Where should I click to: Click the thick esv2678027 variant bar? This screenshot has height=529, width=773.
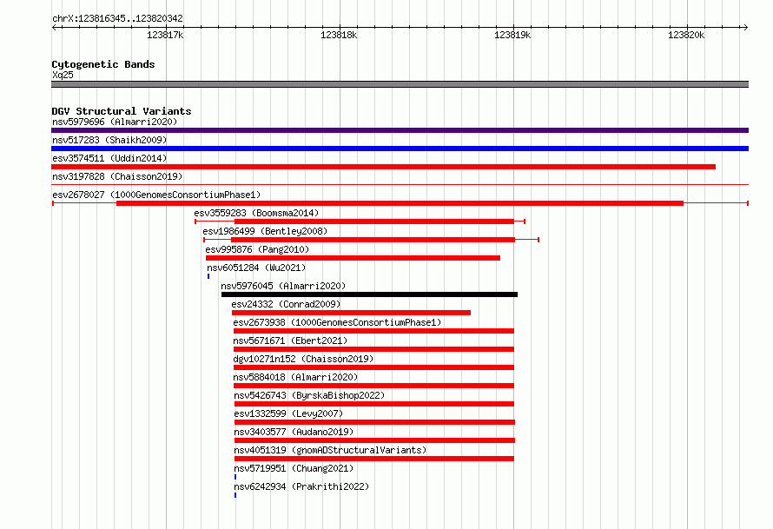pyautogui.click(x=400, y=203)
